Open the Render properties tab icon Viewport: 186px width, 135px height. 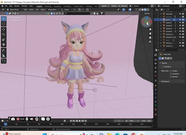156,60
